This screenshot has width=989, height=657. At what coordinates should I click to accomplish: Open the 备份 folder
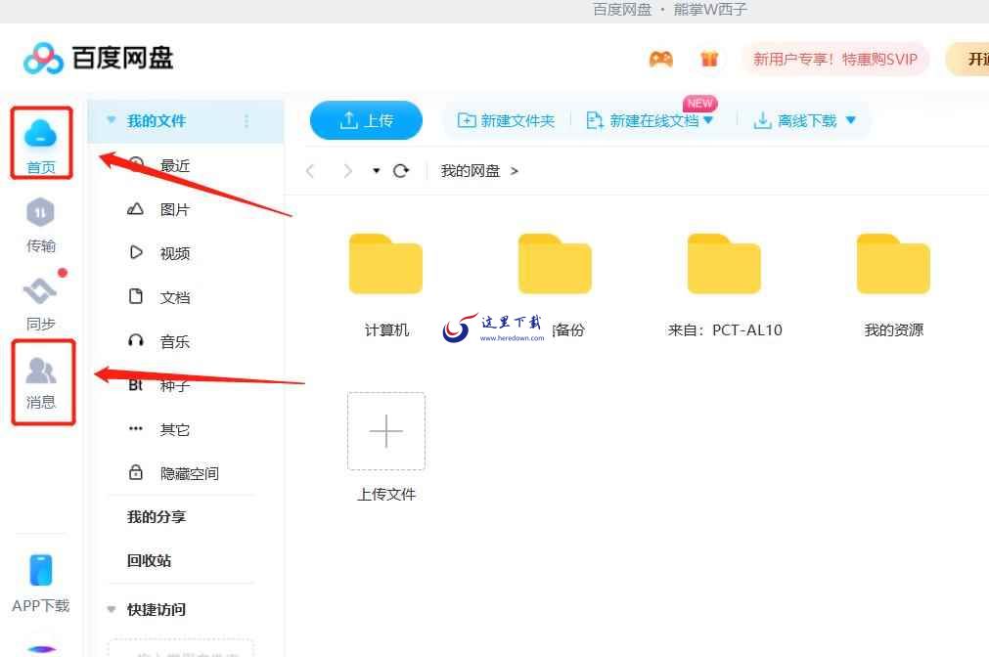click(555, 264)
